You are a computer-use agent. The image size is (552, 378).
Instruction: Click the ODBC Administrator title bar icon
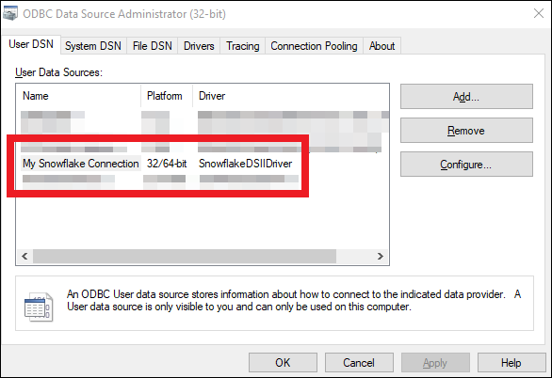(x=9, y=13)
